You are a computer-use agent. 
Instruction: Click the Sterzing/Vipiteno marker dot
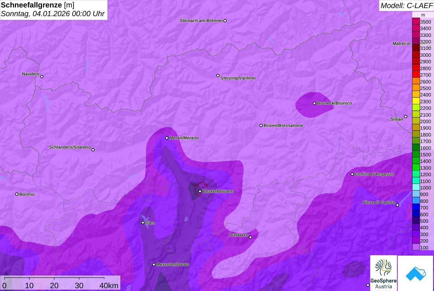(x=218, y=75)
